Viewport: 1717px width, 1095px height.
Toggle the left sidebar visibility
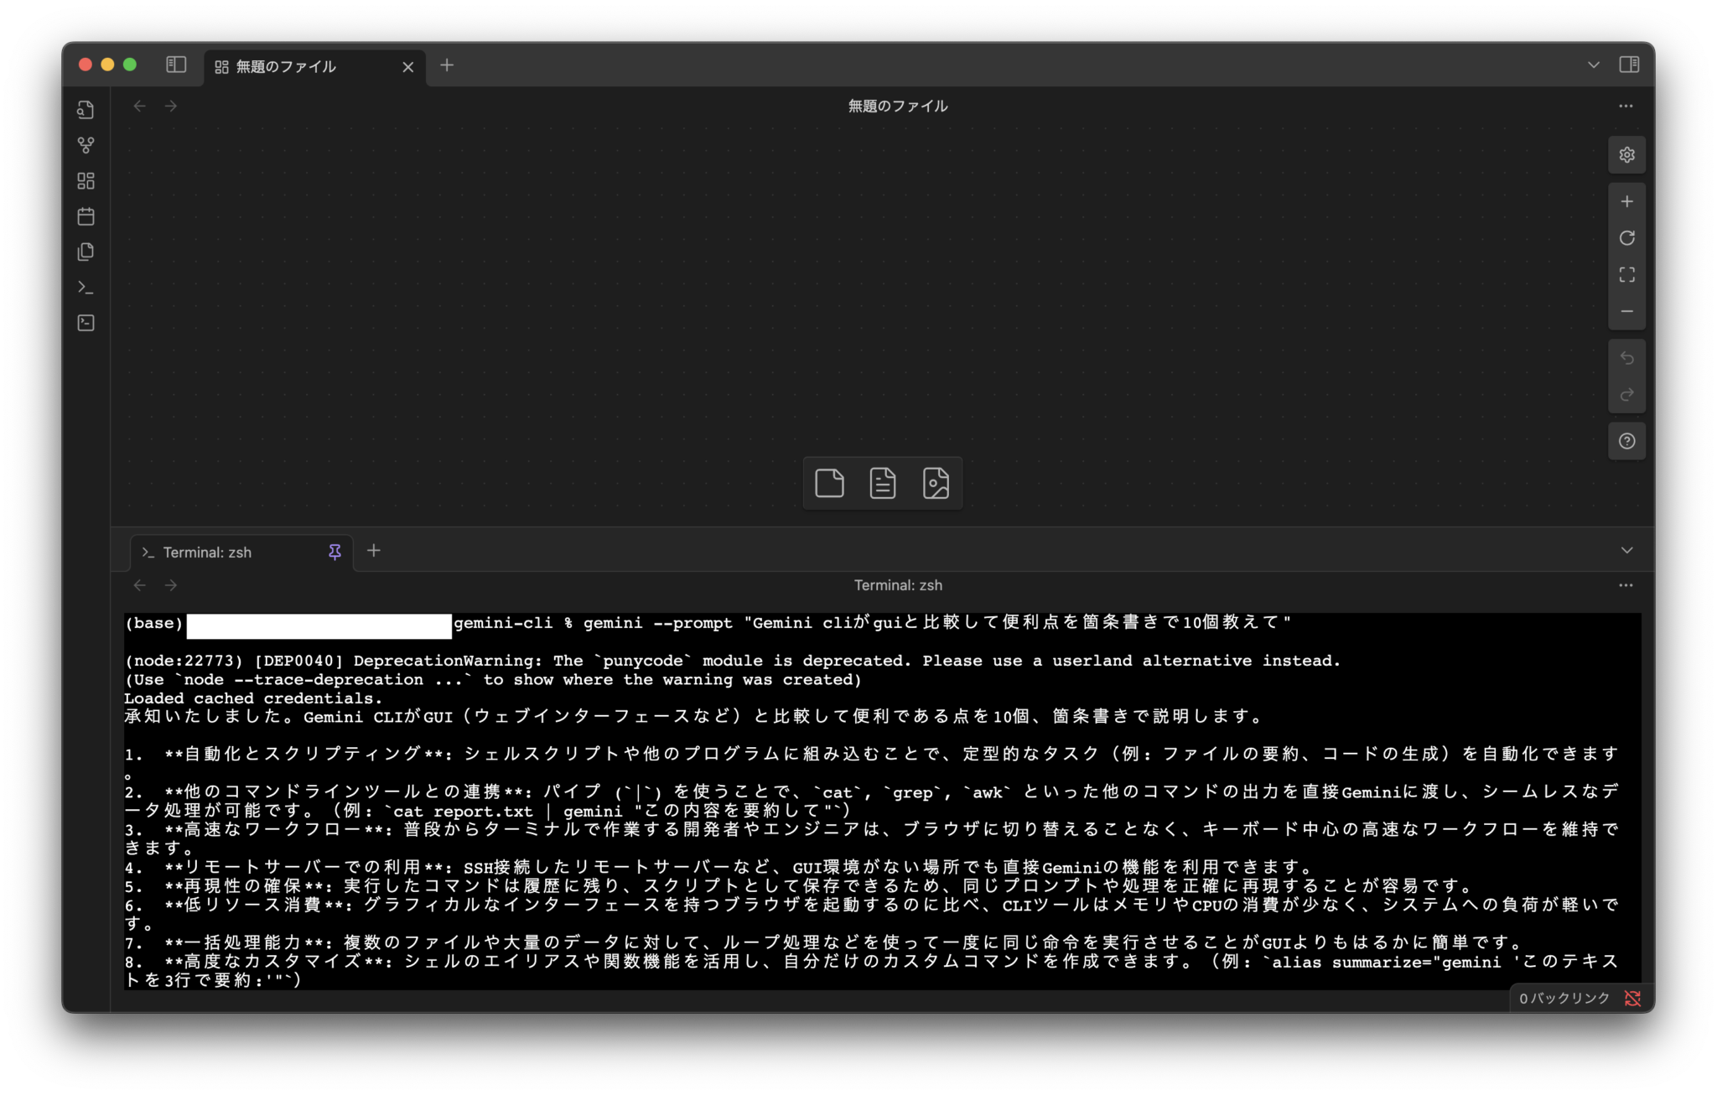point(176,65)
